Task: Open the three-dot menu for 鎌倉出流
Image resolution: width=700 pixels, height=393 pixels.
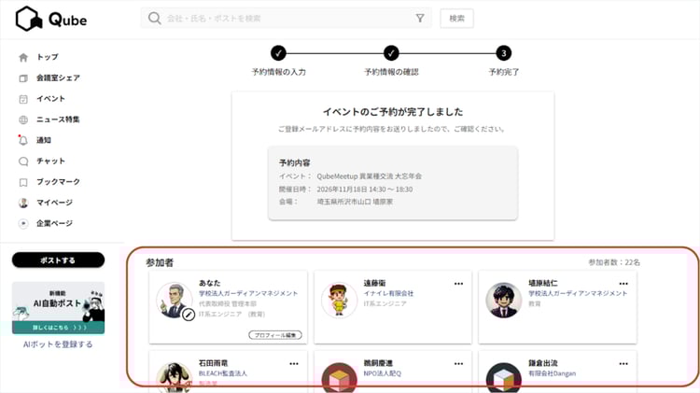Action: pos(623,363)
